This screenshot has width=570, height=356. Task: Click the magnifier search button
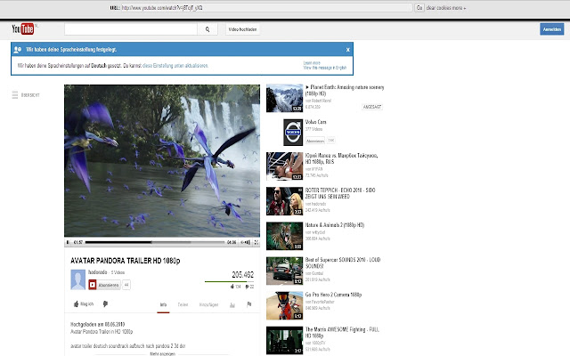click(x=208, y=29)
